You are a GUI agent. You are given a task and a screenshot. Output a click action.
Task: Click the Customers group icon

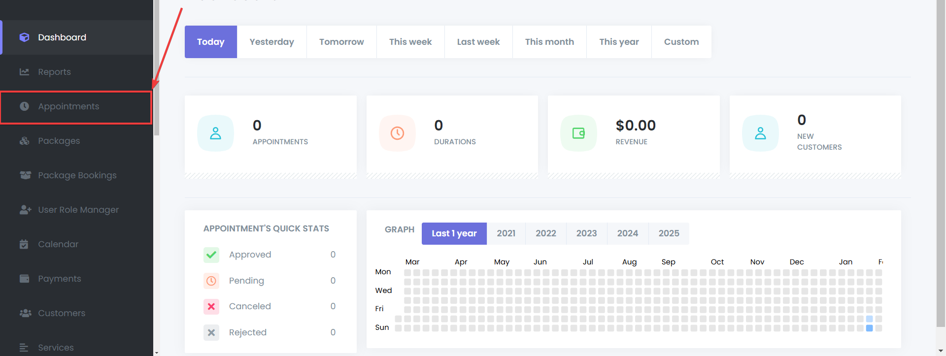[x=25, y=313]
